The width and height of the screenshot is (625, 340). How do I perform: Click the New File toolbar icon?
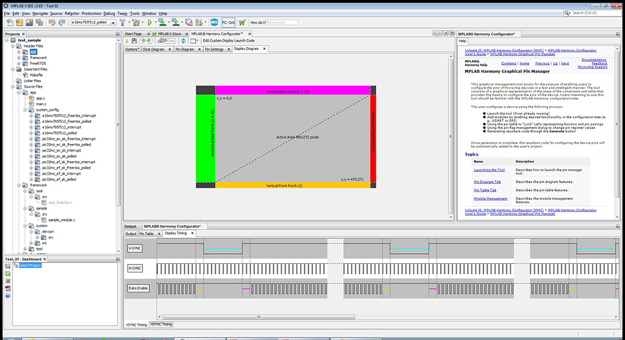click(x=9, y=22)
